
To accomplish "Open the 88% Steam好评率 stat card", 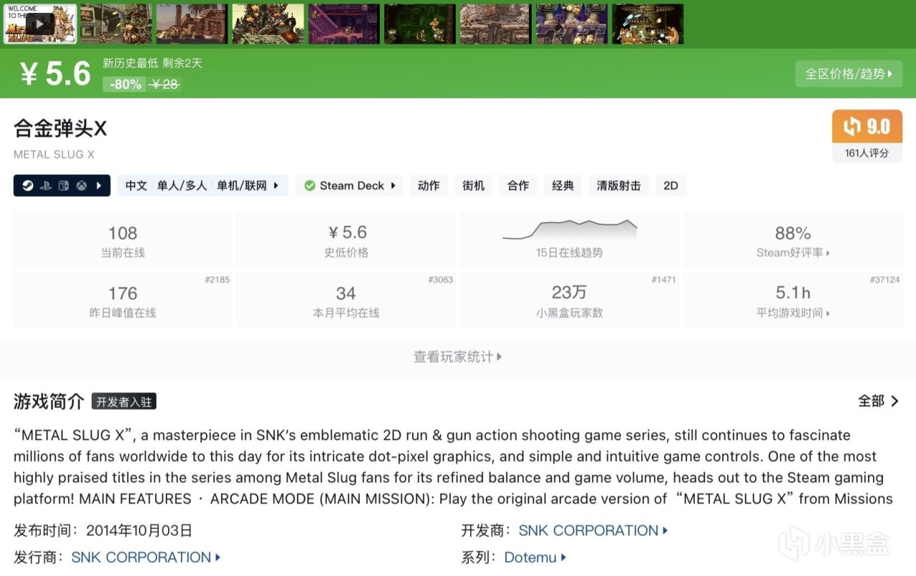I will pyautogui.click(x=793, y=240).
